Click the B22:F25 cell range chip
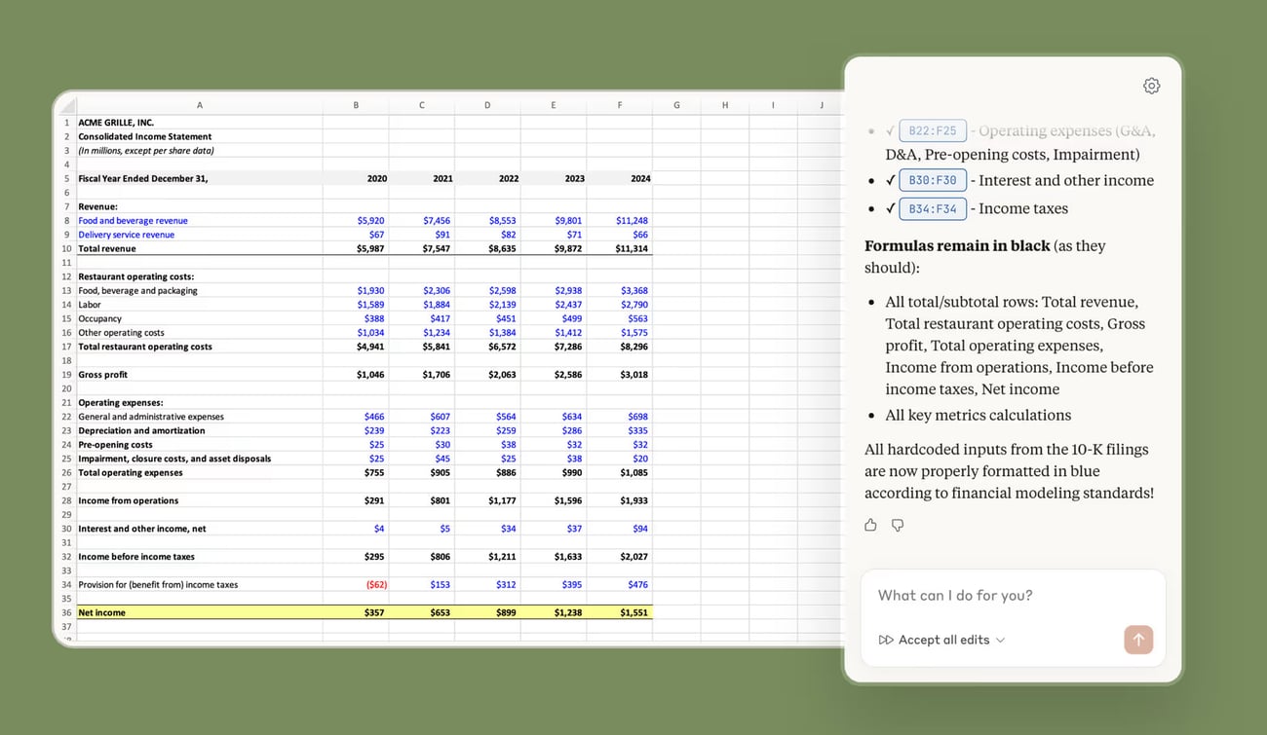The image size is (1267, 735). [x=933, y=130]
